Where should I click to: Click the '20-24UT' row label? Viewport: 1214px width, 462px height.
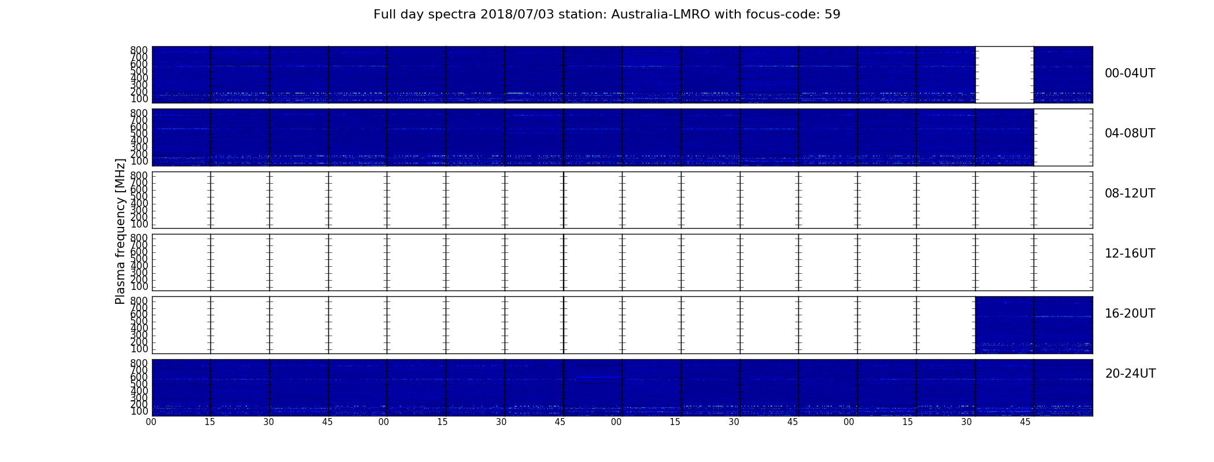click(x=1130, y=374)
